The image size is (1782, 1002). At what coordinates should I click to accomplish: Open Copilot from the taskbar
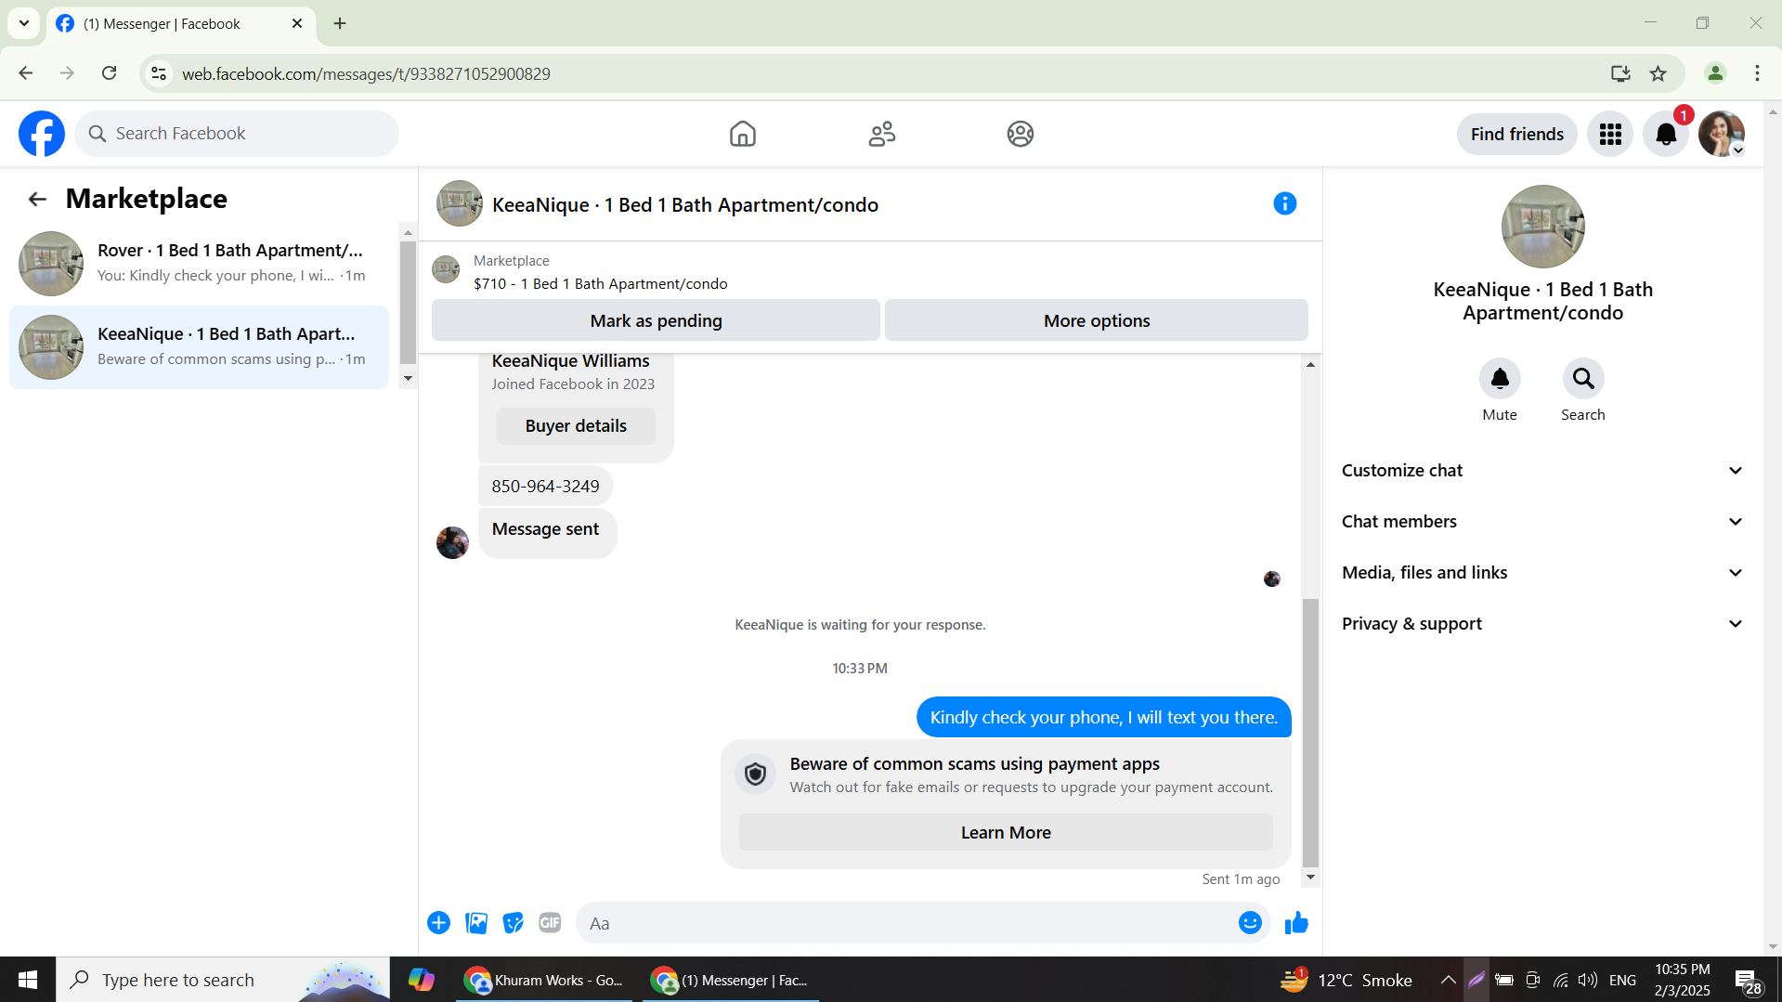tap(421, 980)
